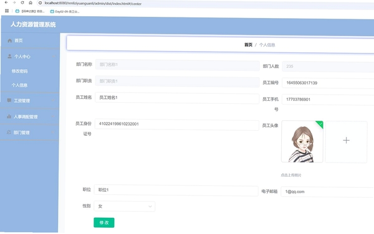Click the site info icon in address bar
Screen dimensions: 374x234
coord(41,3)
